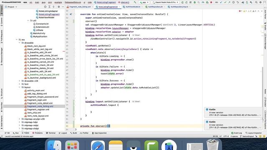Open the Problems tool window tab
This screenshot has height=150, width=267.
tap(38, 133)
